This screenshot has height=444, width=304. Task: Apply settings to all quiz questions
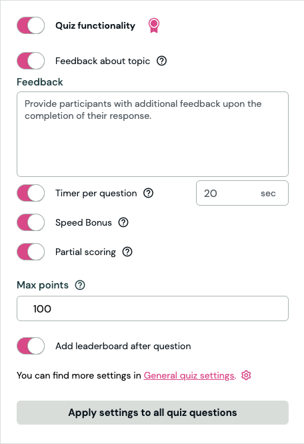(x=153, y=413)
